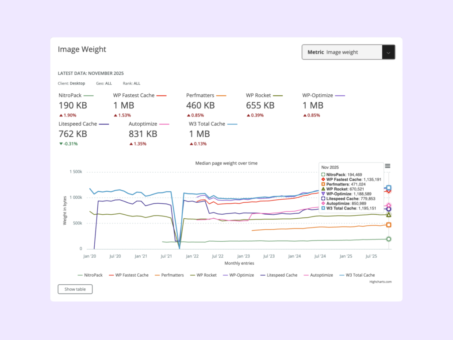Click the Median page weight over time title

226,163
